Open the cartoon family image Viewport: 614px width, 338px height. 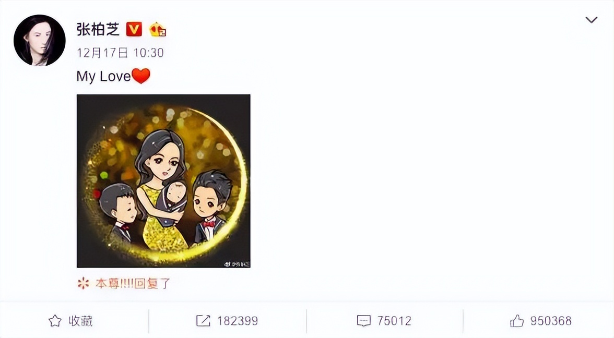[x=163, y=181]
